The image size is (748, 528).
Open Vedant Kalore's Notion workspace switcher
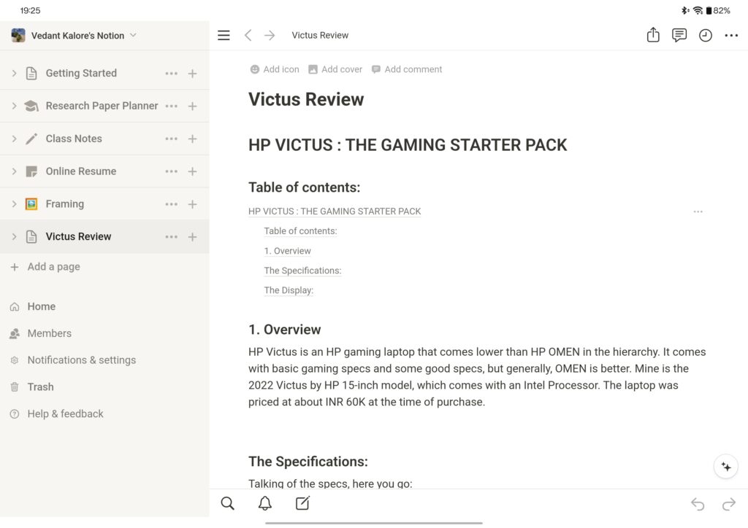74,36
